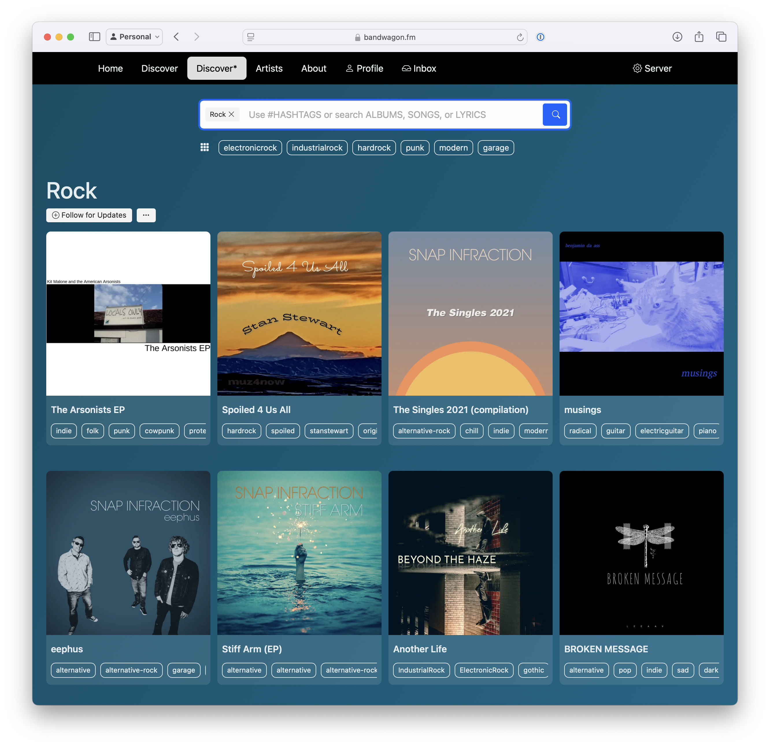The image size is (770, 748).
Task: Open the tab overview icon
Action: [x=721, y=37]
